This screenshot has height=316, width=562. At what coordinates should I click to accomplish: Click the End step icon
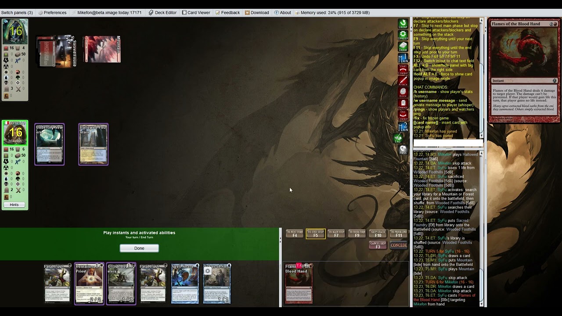pyautogui.click(x=398, y=139)
